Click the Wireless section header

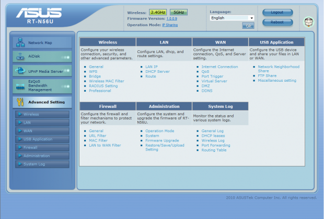tap(108, 42)
